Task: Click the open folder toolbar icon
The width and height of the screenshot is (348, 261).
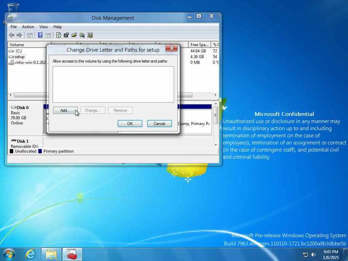Action: [x=74, y=35]
